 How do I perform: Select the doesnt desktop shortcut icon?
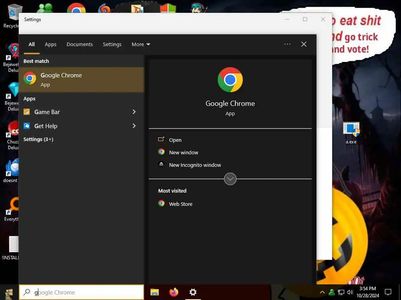point(11,170)
